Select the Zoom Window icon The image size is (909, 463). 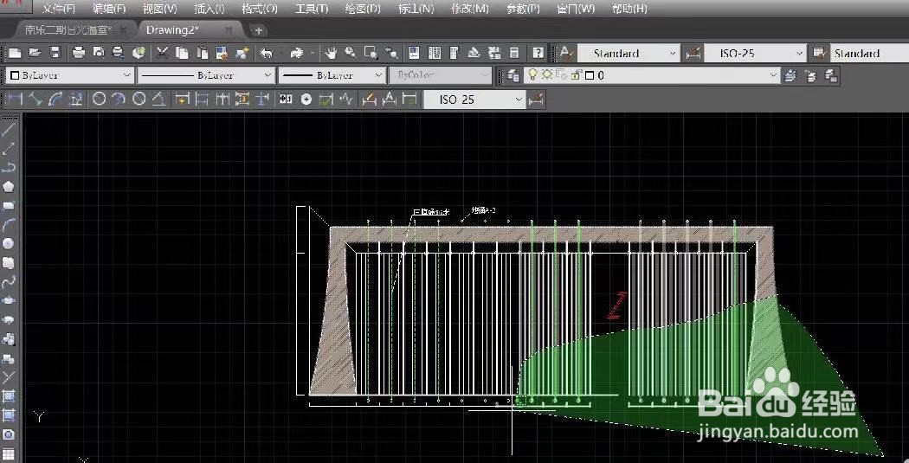[x=371, y=54]
